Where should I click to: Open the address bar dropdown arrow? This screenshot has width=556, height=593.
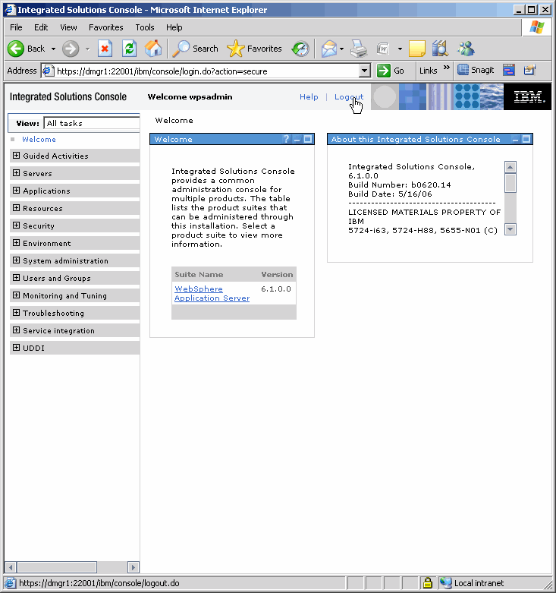coord(365,71)
